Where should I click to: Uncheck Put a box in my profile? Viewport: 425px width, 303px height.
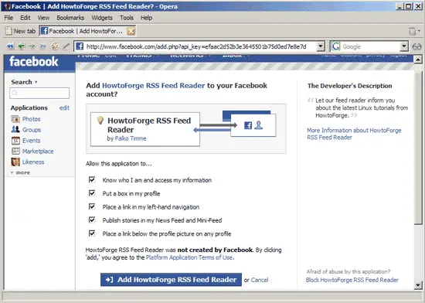(x=92, y=193)
